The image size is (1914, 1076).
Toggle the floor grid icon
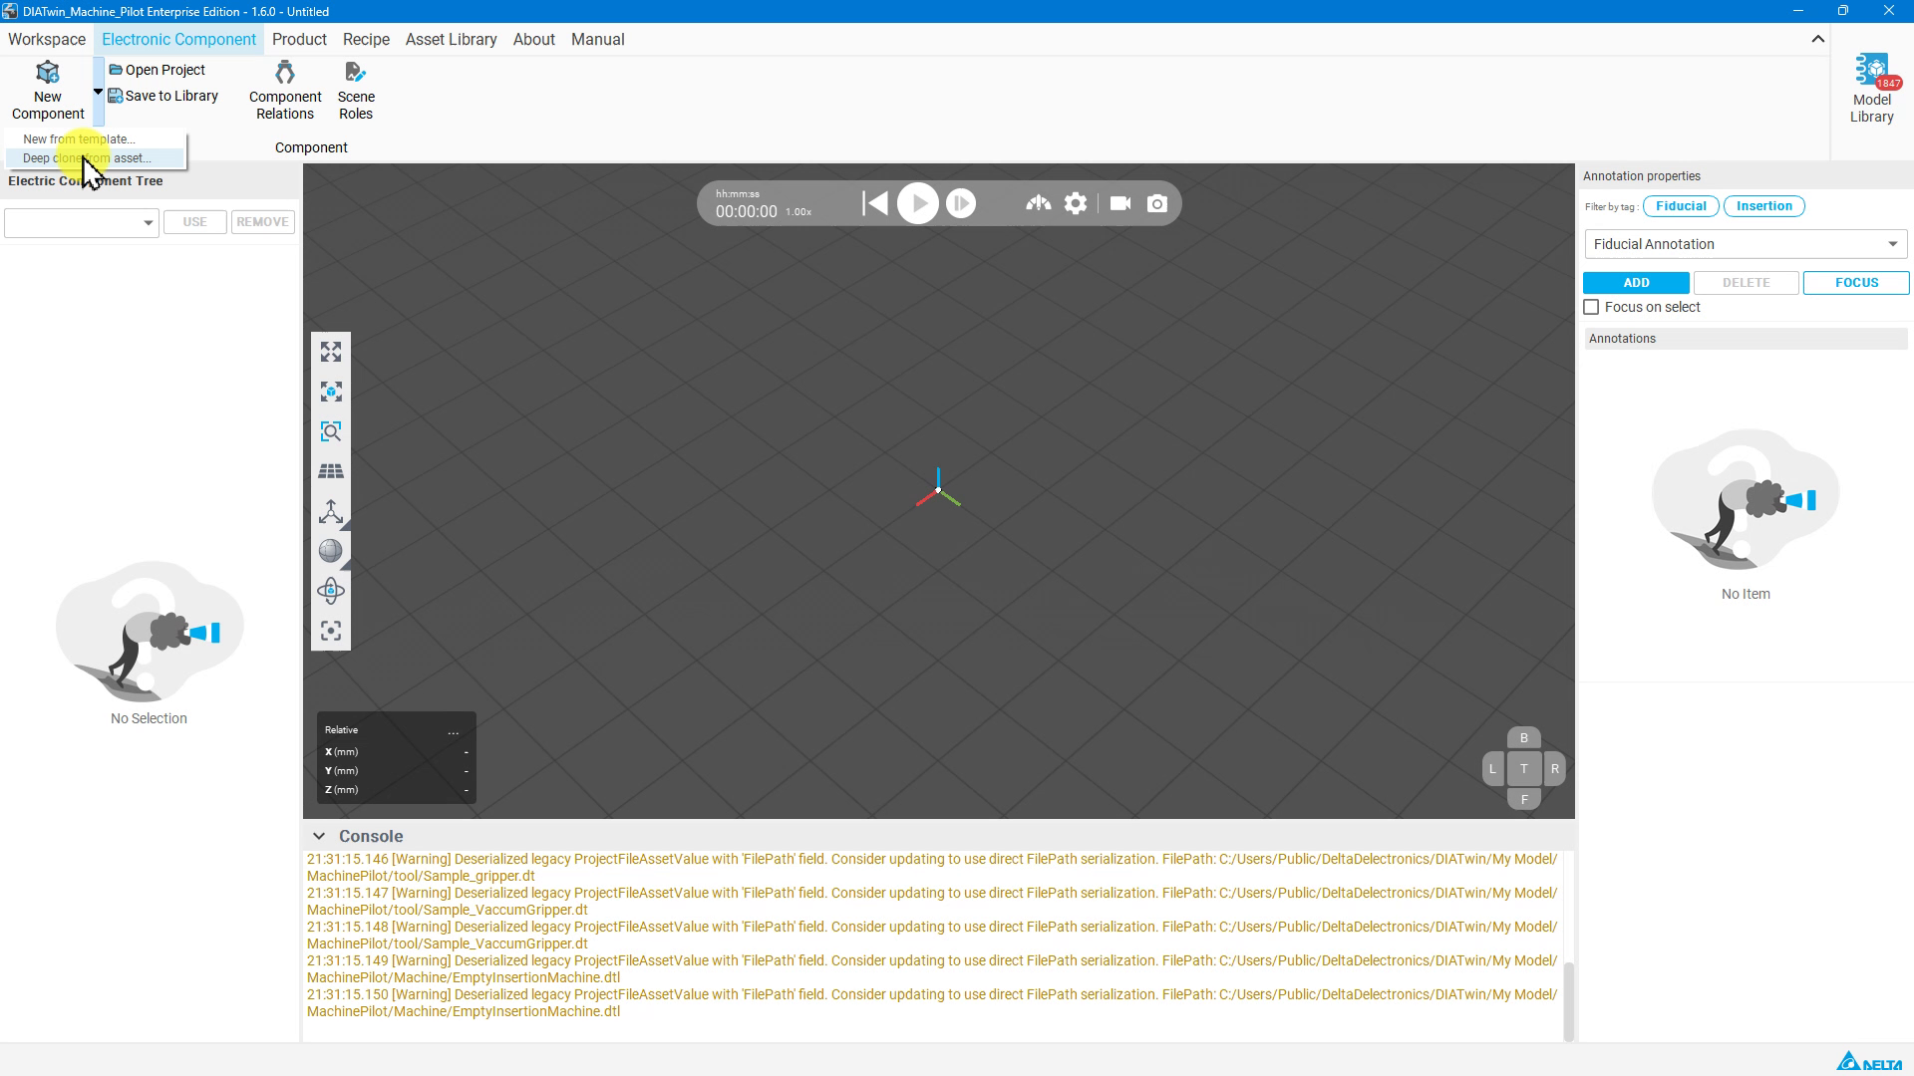[331, 471]
